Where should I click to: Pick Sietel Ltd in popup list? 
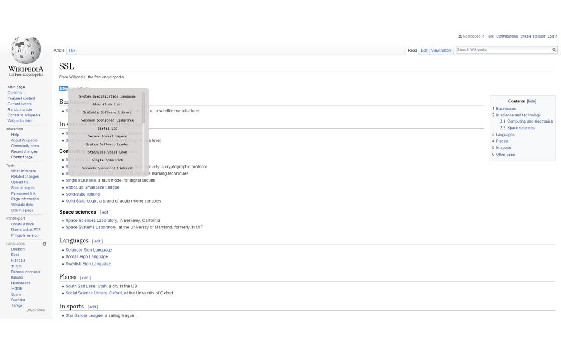[107, 128]
